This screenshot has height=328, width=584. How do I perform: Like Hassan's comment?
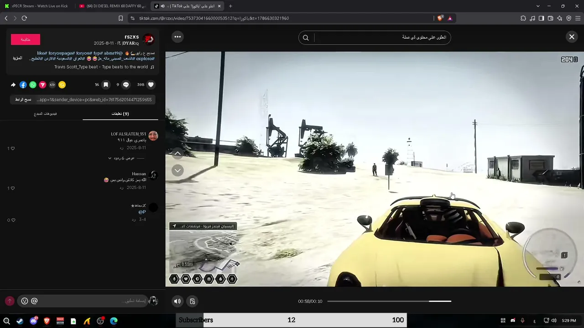(x=12, y=188)
